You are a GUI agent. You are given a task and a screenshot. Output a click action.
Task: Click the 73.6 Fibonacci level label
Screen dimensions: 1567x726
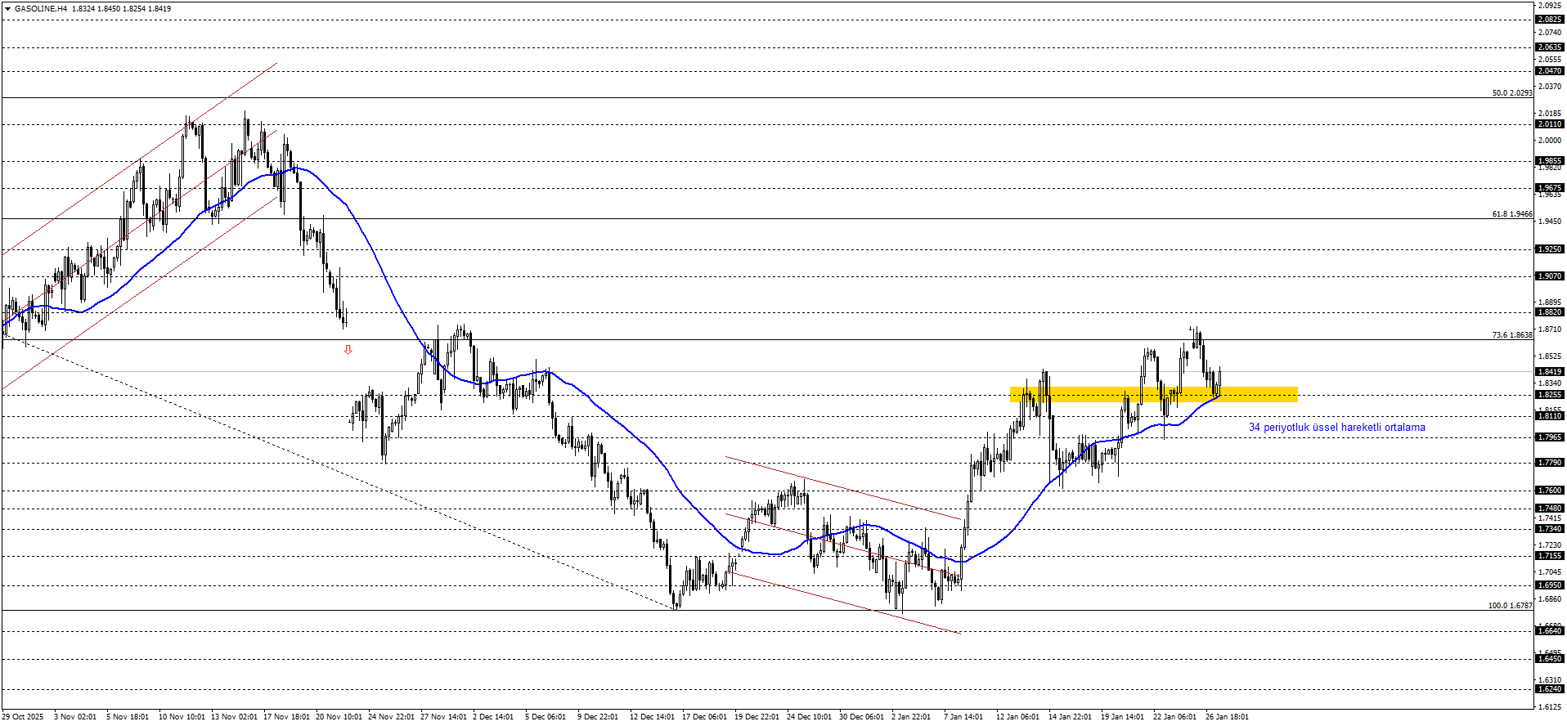pyautogui.click(x=1511, y=335)
